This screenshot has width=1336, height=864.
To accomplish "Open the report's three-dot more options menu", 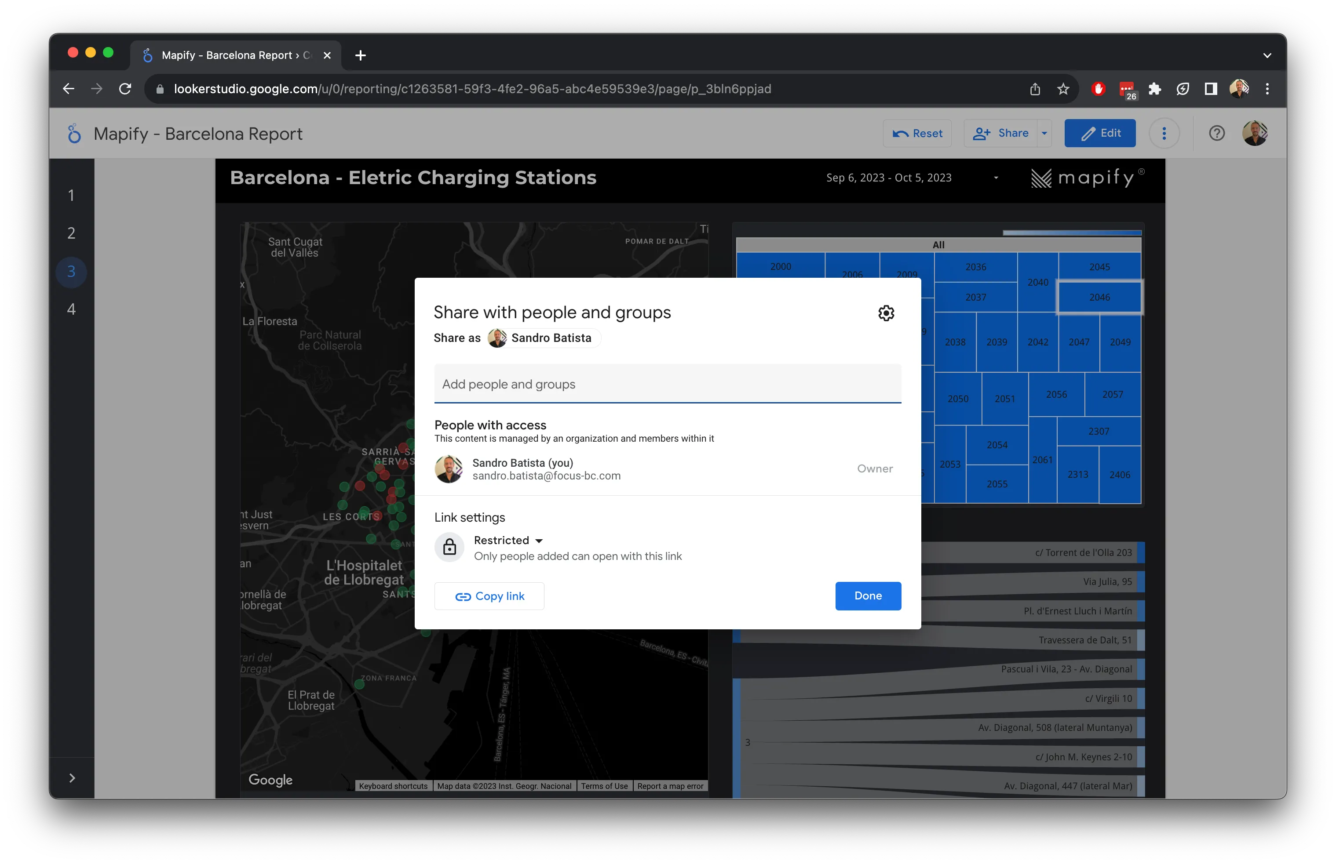I will click(x=1164, y=134).
